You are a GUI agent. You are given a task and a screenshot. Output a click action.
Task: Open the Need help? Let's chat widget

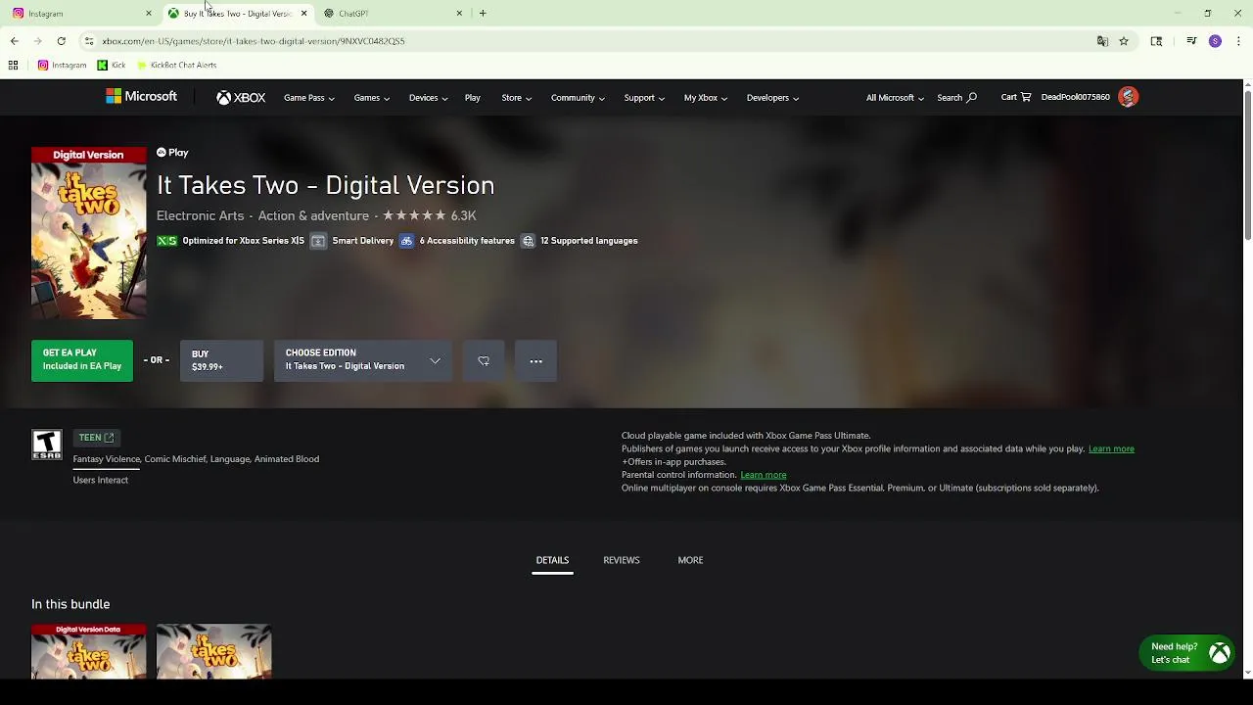[1187, 653]
